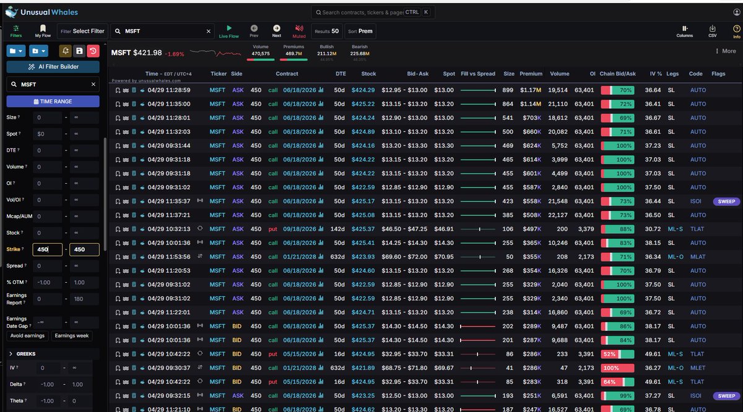743x412 pixels.
Task: Bookmark the 04/29 09:31:44 trade row
Action: (118, 145)
